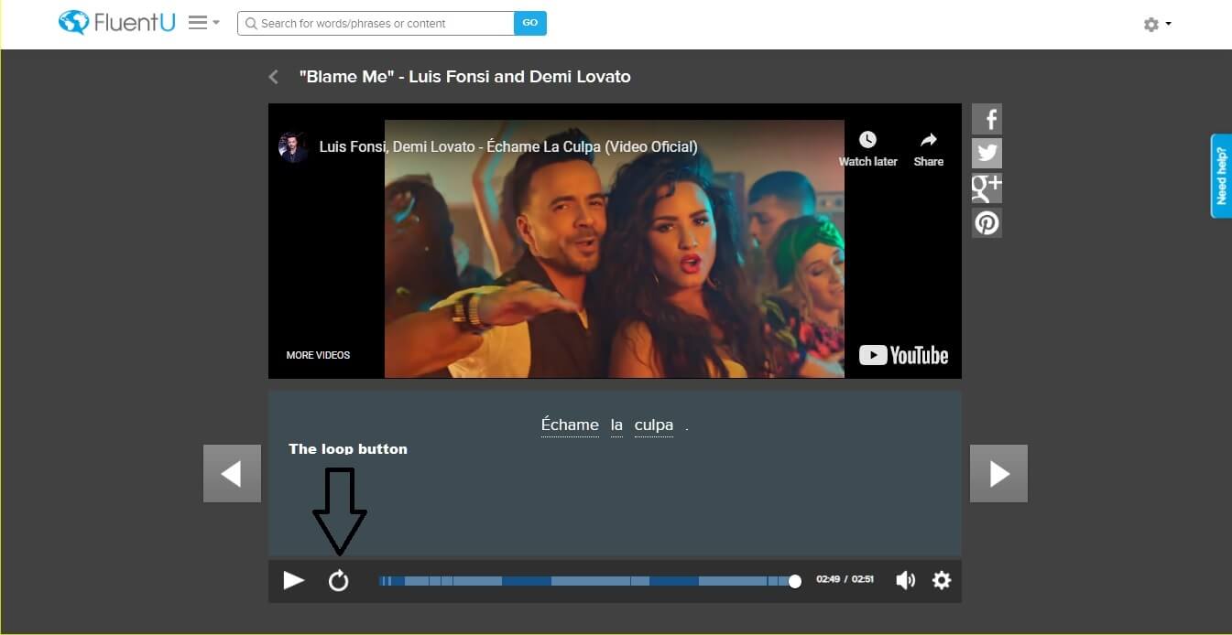Go to the previous subtitle line
This screenshot has height=635, width=1232.
tap(232, 473)
